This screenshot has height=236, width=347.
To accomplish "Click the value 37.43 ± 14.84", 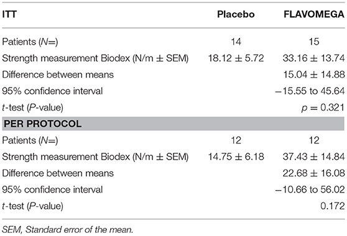I will tap(314, 157).
